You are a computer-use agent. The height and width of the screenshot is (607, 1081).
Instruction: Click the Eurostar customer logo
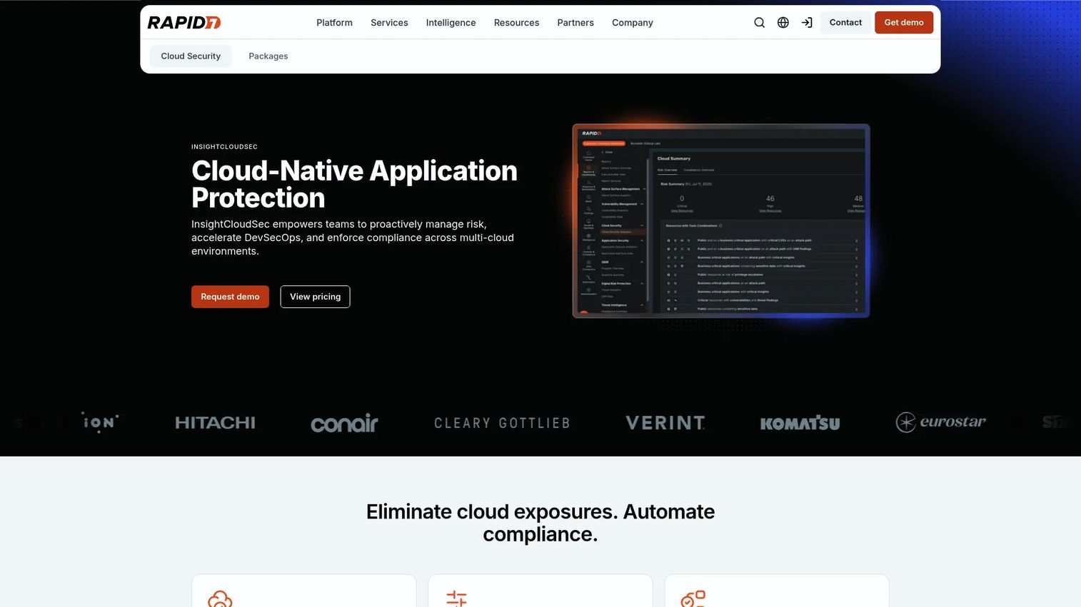click(x=940, y=422)
